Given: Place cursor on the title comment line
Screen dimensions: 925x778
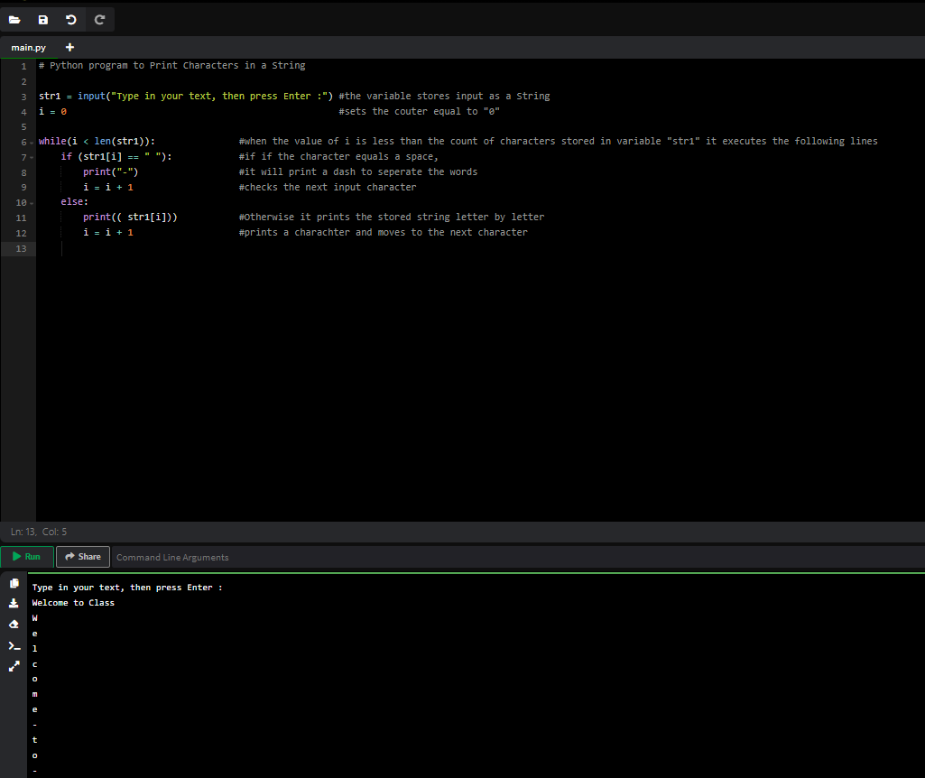Looking at the screenshot, I should (172, 66).
